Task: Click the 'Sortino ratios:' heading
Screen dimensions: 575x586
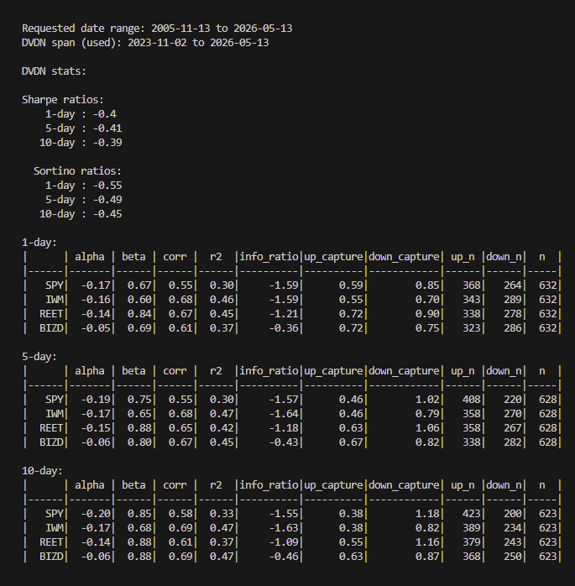Action: [77, 171]
